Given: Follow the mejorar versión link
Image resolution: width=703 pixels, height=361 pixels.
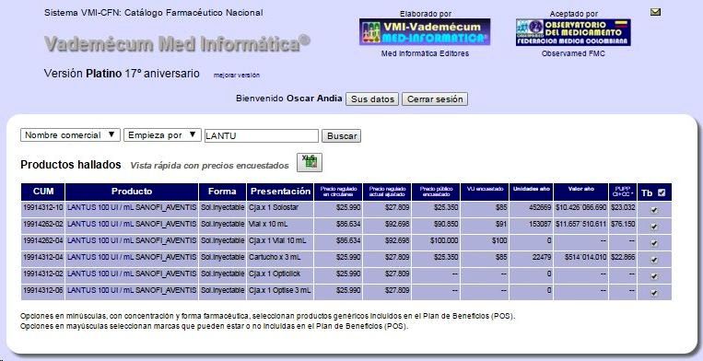Looking at the screenshot, I should (x=237, y=76).
